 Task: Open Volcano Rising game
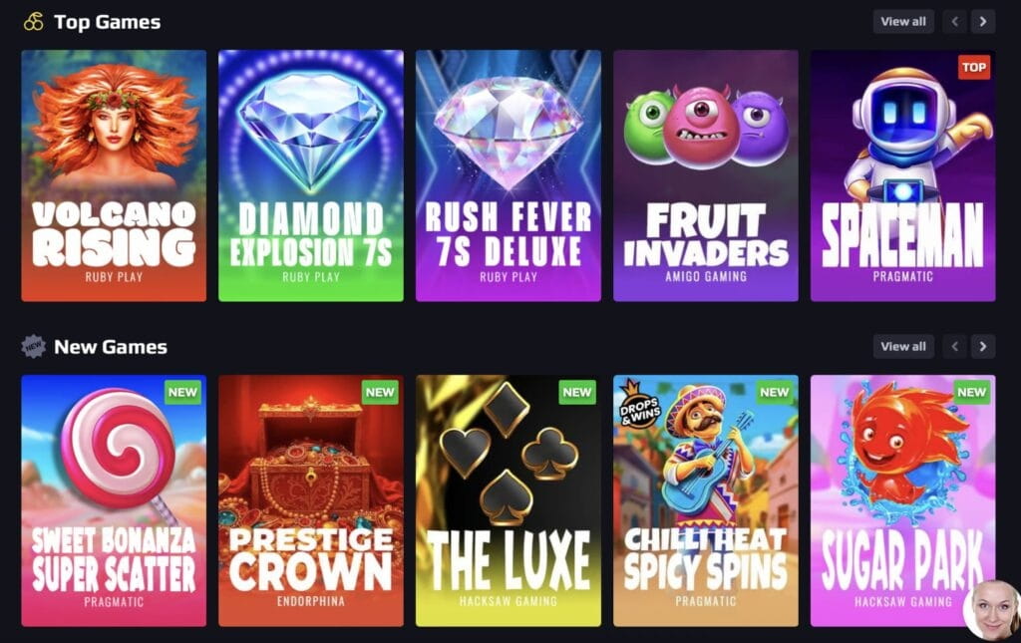114,175
